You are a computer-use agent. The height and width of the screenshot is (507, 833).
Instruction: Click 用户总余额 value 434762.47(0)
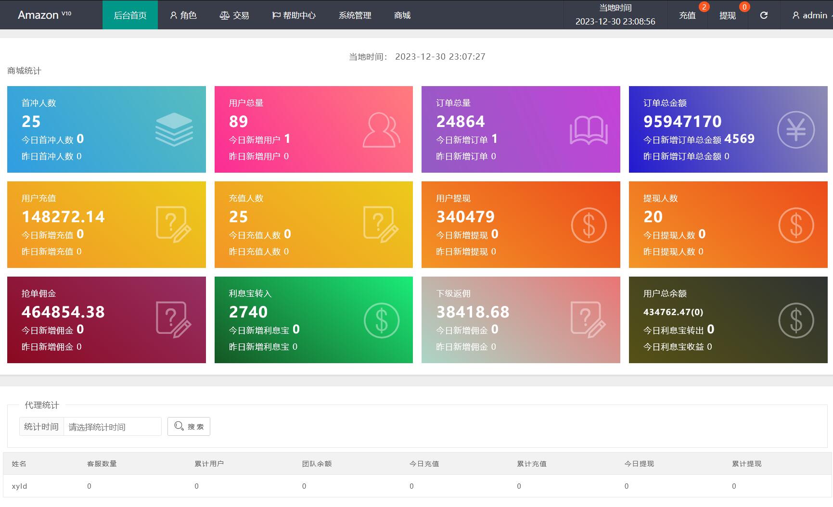(673, 312)
